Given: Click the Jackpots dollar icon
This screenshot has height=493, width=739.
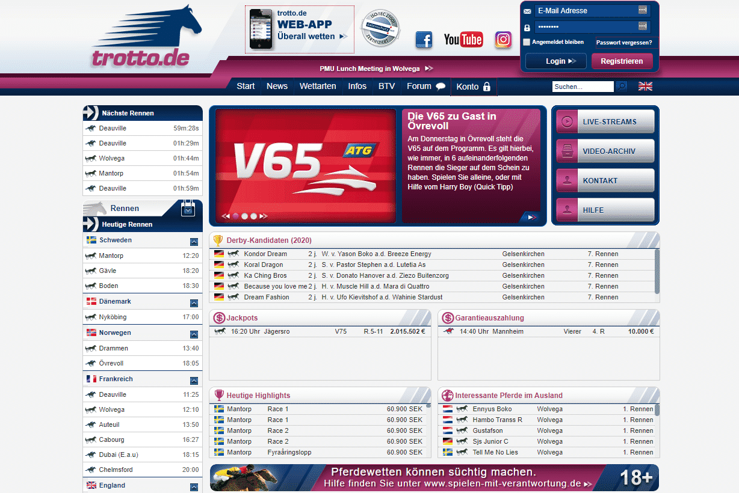Looking at the screenshot, I should point(219,317).
